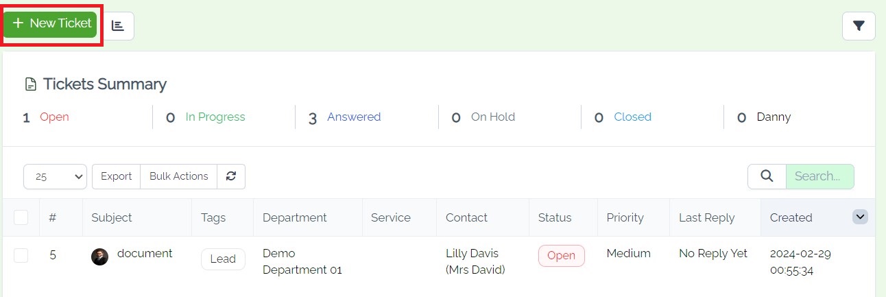Open the ticket reports chart icon
This screenshot has height=297, width=886.
118,25
